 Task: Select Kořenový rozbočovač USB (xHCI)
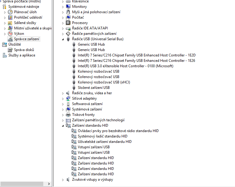click(x=104, y=82)
